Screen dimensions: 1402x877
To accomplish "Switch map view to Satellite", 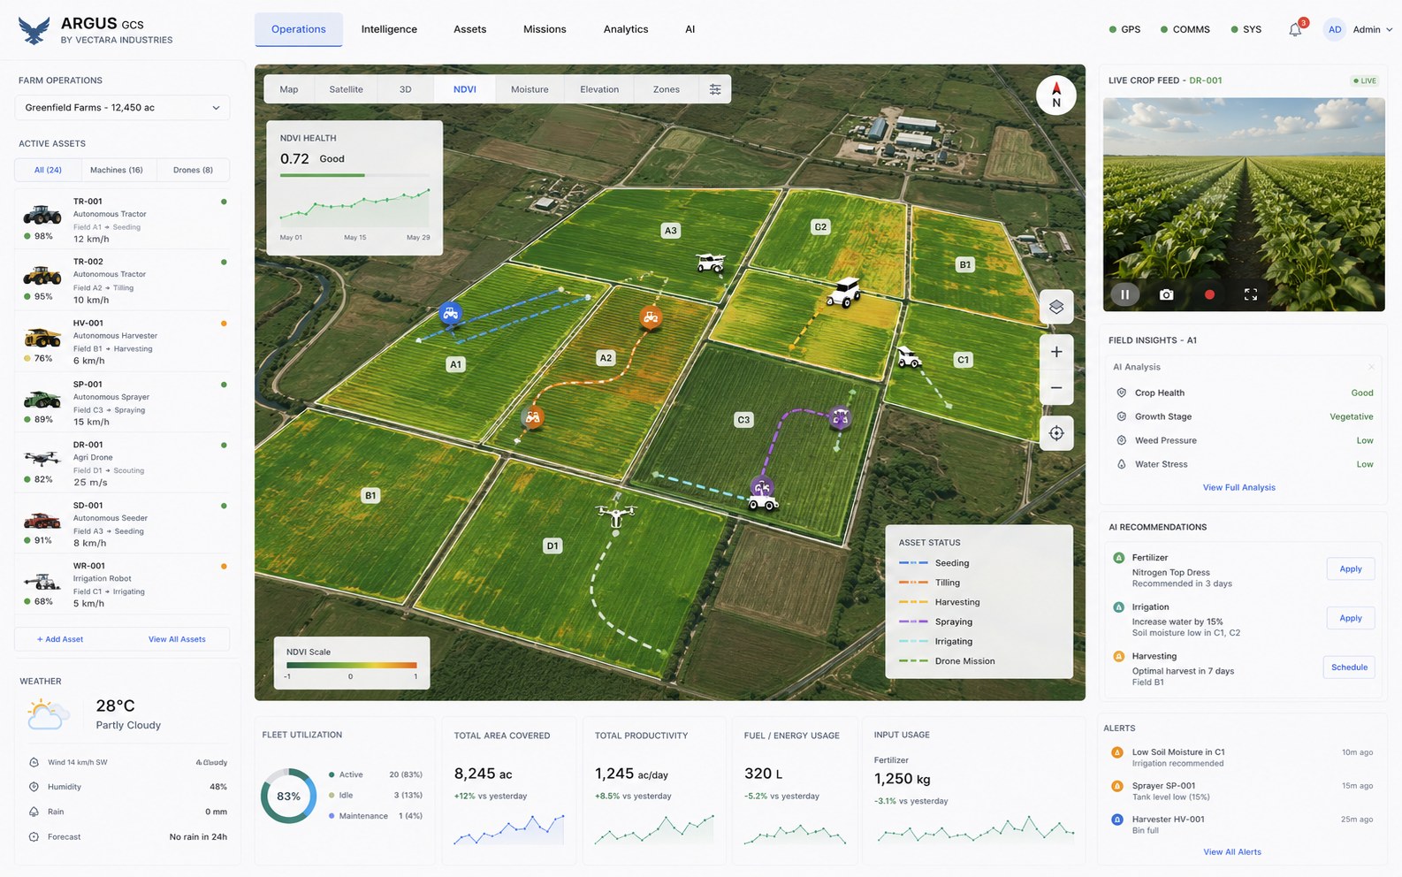I will coord(346,89).
